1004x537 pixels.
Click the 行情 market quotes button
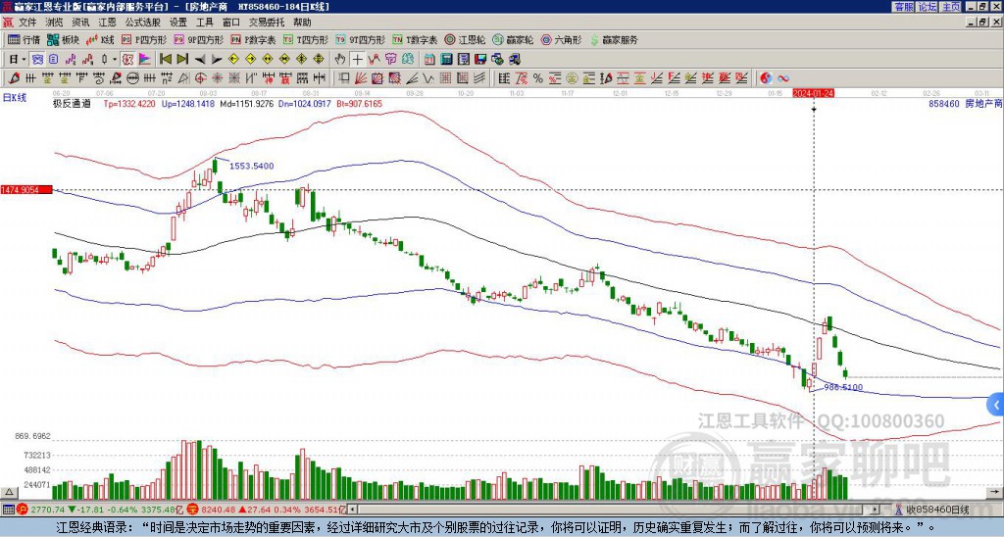25,39
